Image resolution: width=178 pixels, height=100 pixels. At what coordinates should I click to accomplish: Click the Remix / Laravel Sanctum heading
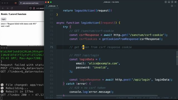tap(14, 14)
